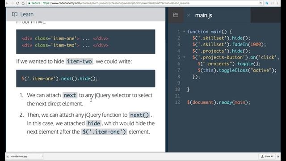Open the browser home page
Screen dimensions: 286x161
tap(23, 3)
